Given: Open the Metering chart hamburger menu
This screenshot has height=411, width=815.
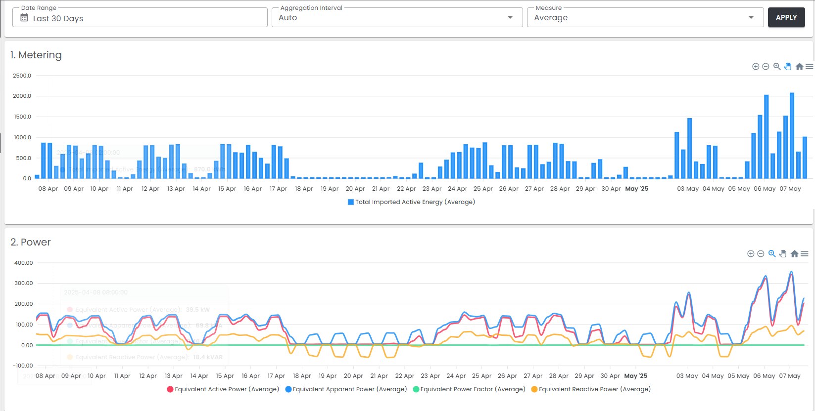Looking at the screenshot, I should pos(810,66).
